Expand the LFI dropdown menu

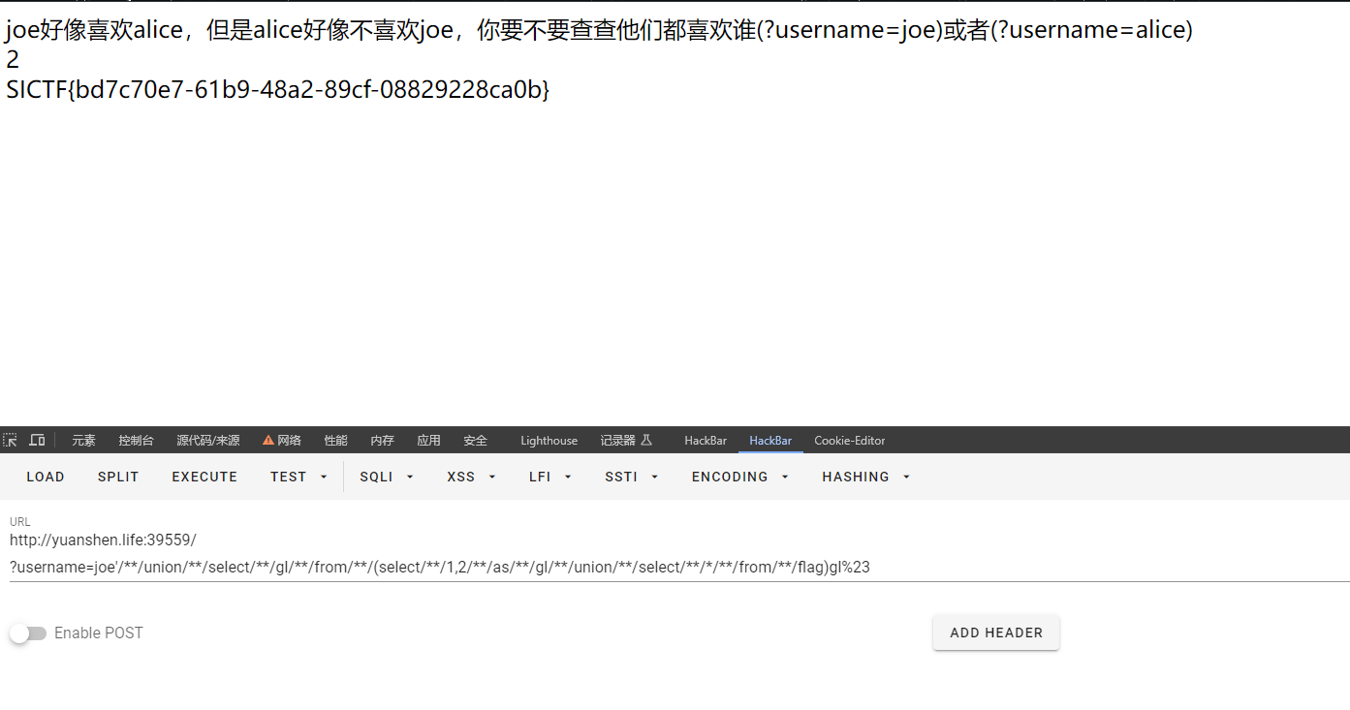click(550, 477)
